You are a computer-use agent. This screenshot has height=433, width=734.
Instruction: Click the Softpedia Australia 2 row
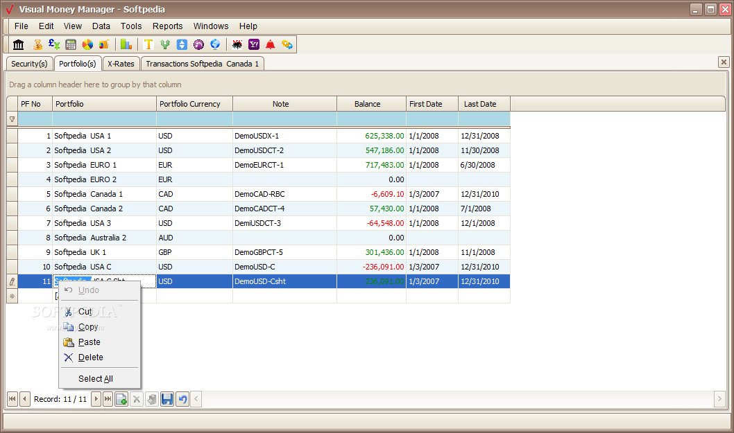[258, 238]
